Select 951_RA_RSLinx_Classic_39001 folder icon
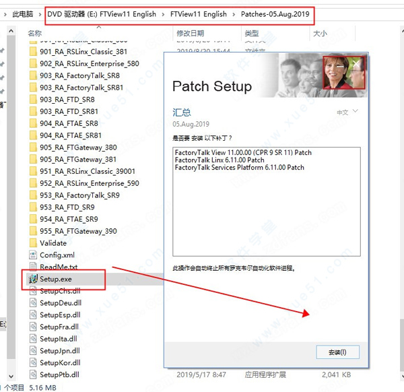 click(x=33, y=171)
